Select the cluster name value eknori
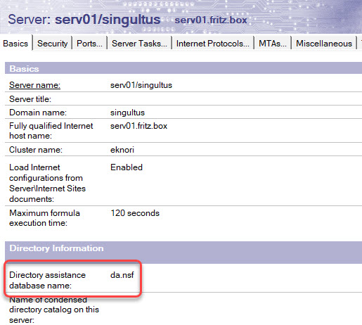Viewport: 362px width, 325px height. tap(122, 150)
